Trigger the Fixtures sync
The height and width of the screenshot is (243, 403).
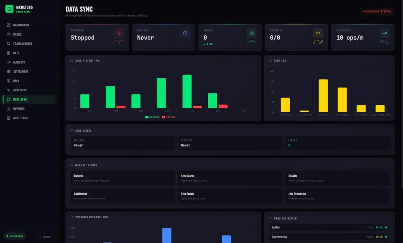pos(123,178)
